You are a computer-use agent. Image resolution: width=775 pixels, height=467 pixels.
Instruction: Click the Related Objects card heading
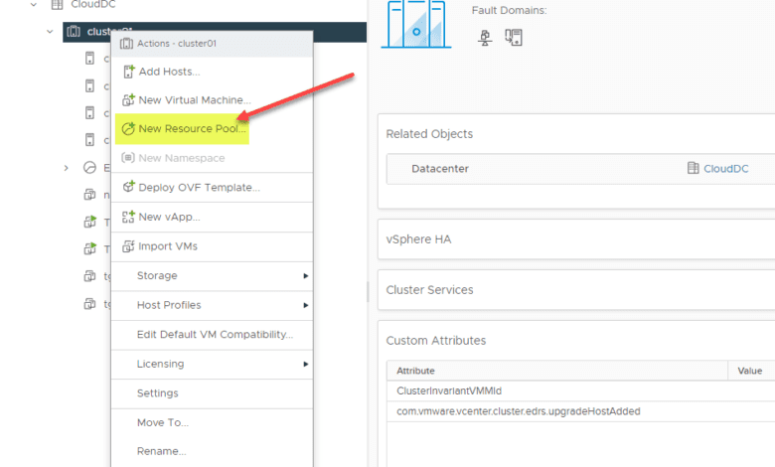(429, 134)
